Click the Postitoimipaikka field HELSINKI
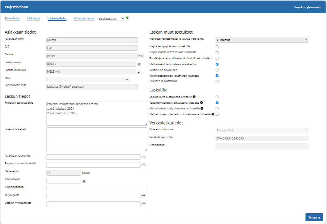 [x=91, y=71]
